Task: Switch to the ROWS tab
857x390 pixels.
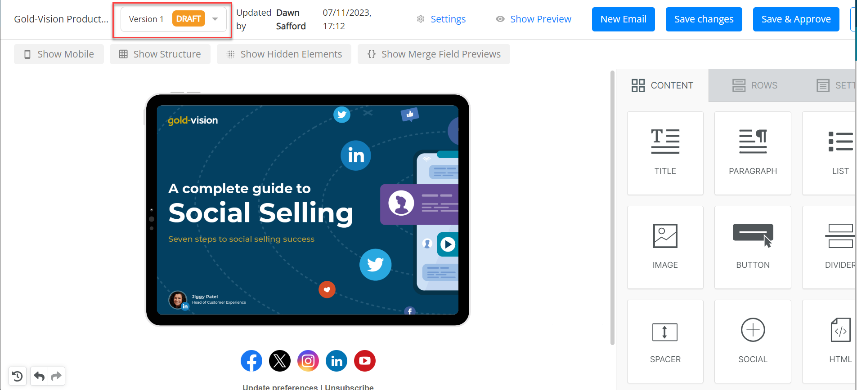Action: pos(755,85)
